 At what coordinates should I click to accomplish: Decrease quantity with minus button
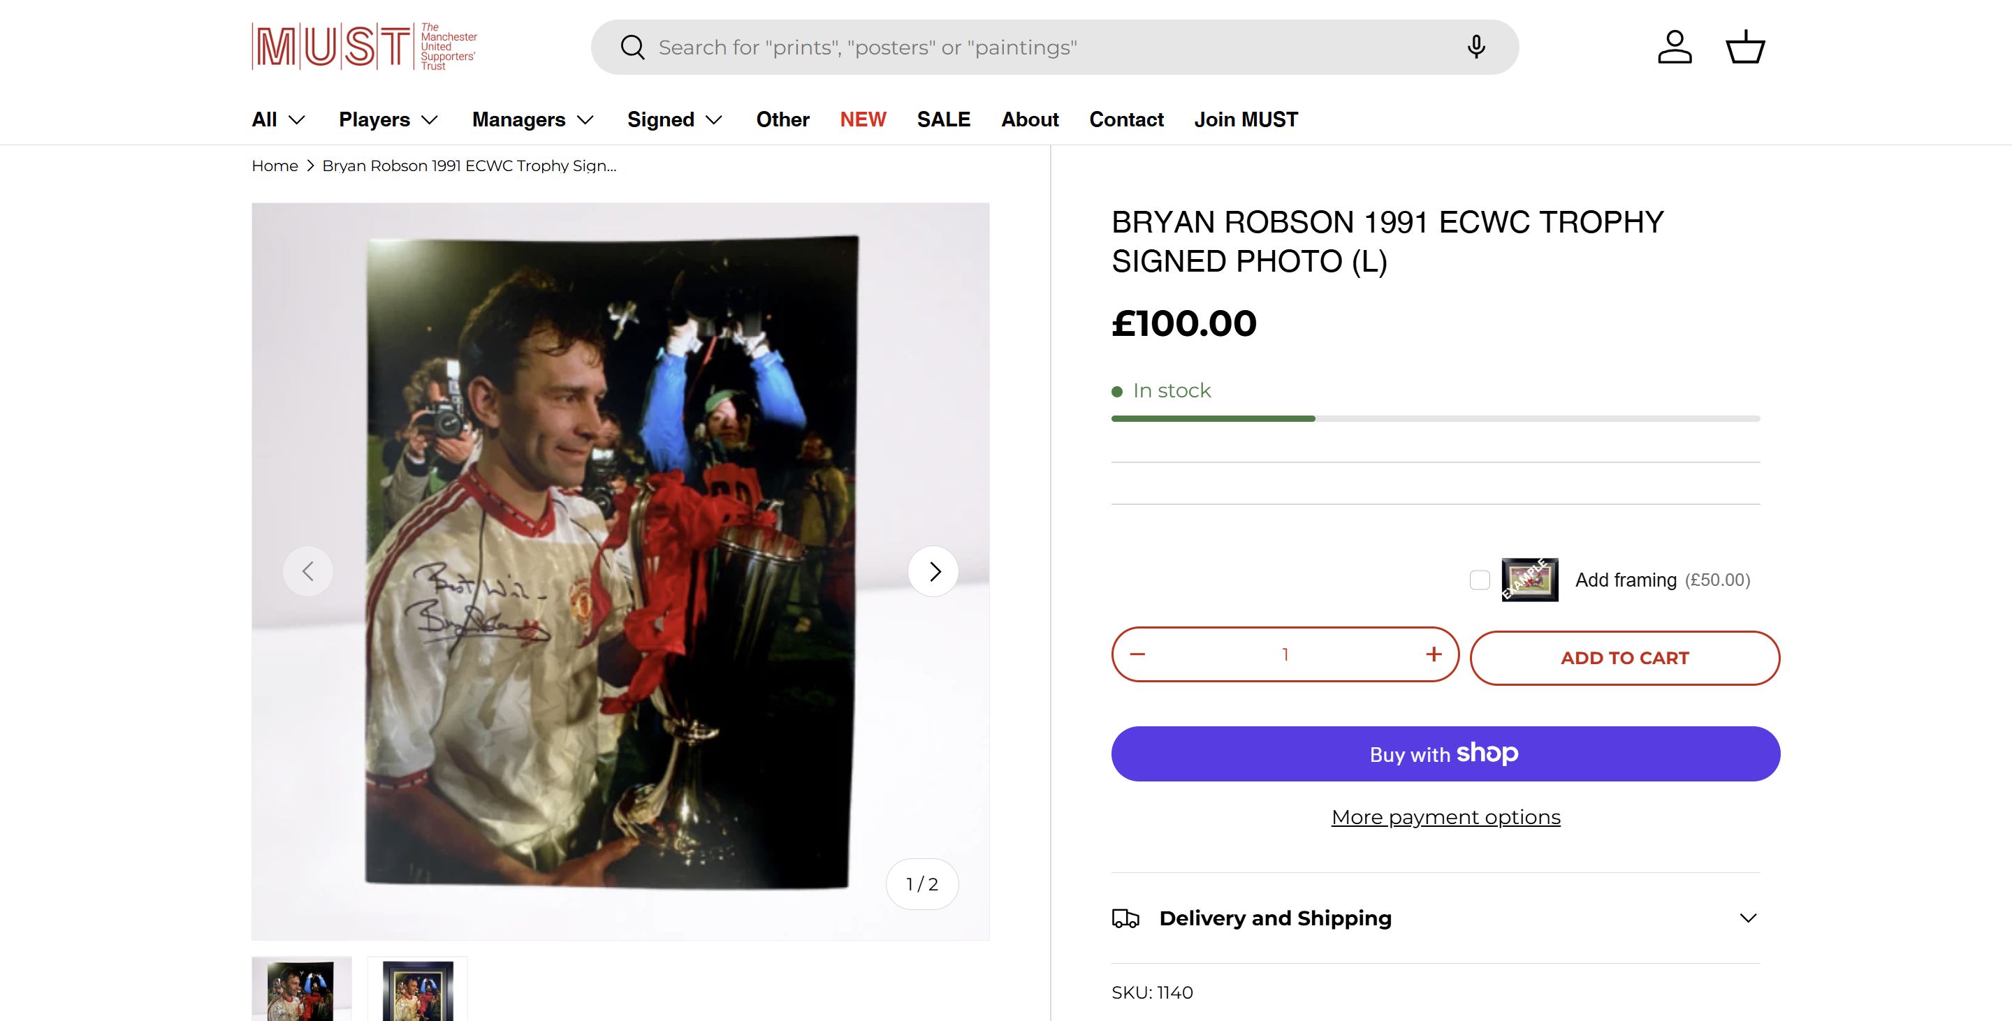[x=1137, y=654]
